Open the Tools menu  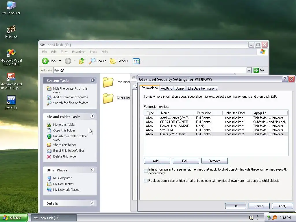pyautogui.click(x=93, y=52)
